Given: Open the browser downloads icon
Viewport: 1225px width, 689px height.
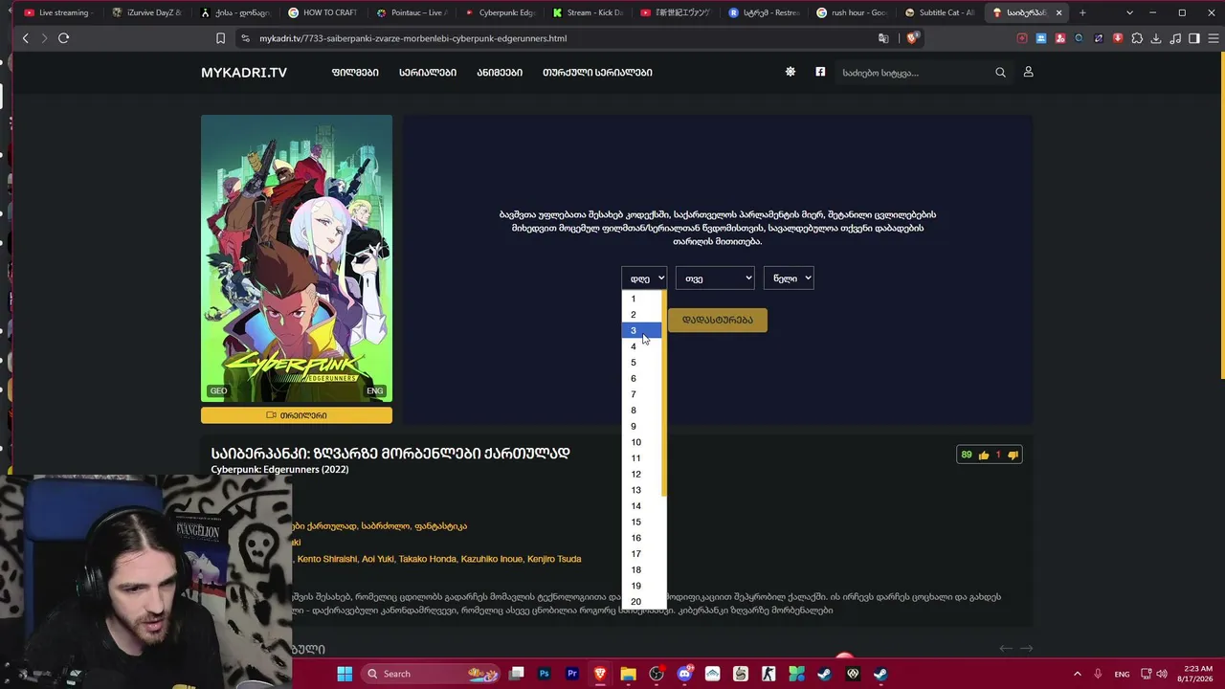Looking at the screenshot, I should 1156,38.
